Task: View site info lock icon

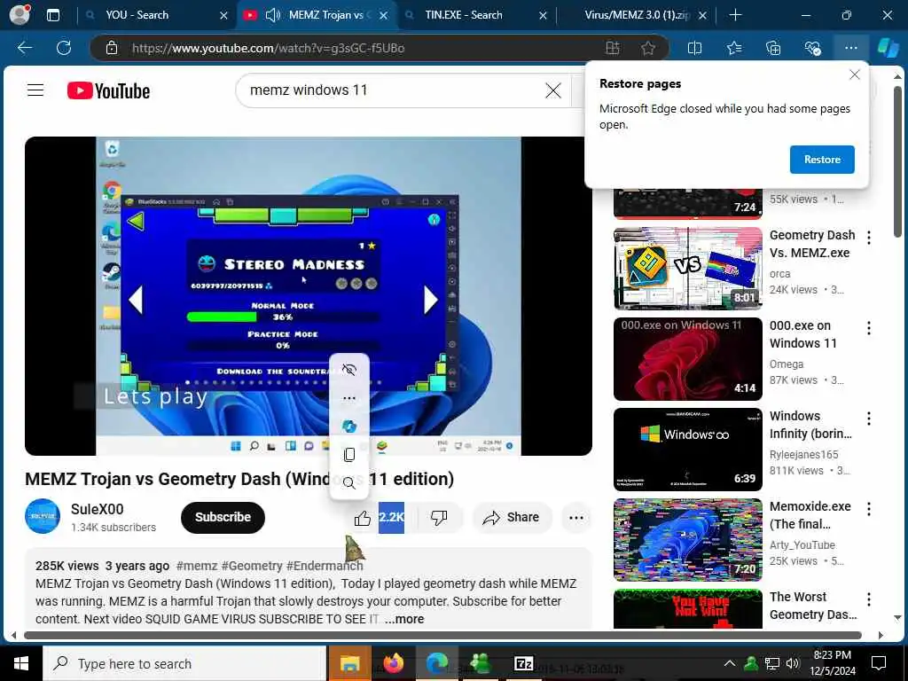Action: [112, 48]
